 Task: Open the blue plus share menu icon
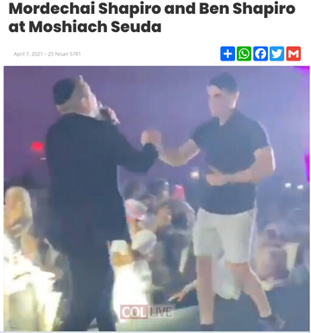click(227, 54)
